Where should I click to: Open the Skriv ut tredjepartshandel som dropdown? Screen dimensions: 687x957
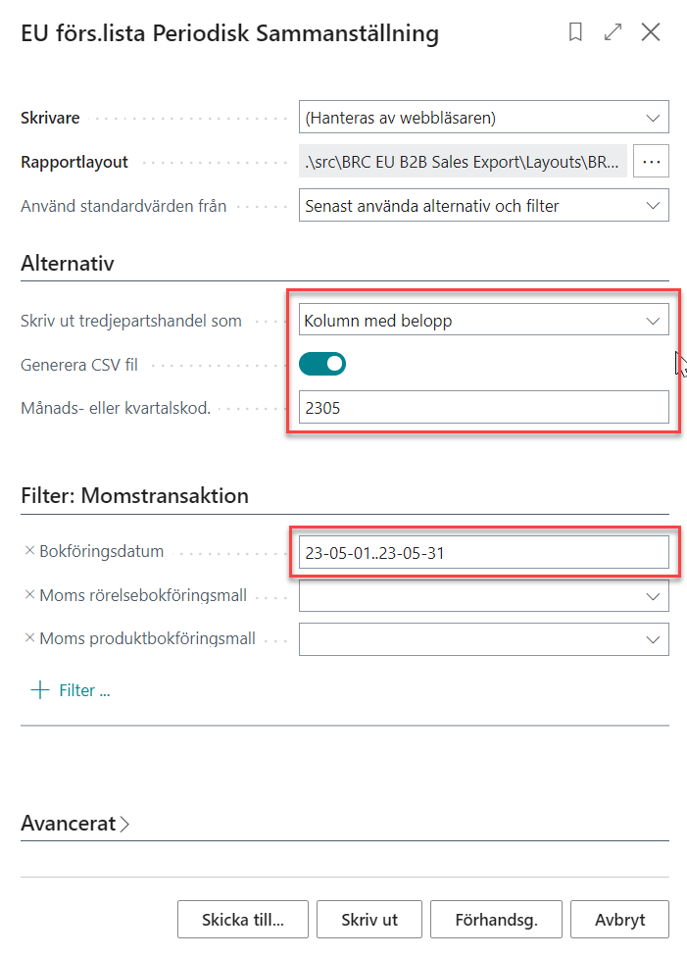coord(653,321)
